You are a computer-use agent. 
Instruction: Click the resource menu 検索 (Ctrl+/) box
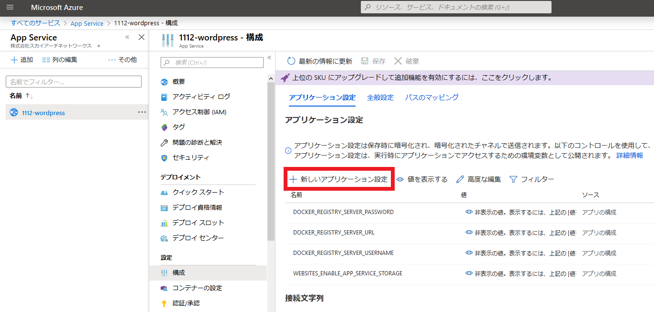[212, 62]
